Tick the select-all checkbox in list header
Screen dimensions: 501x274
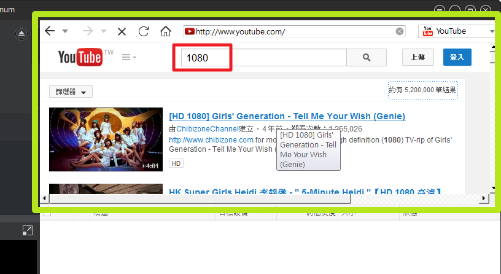click(x=47, y=213)
